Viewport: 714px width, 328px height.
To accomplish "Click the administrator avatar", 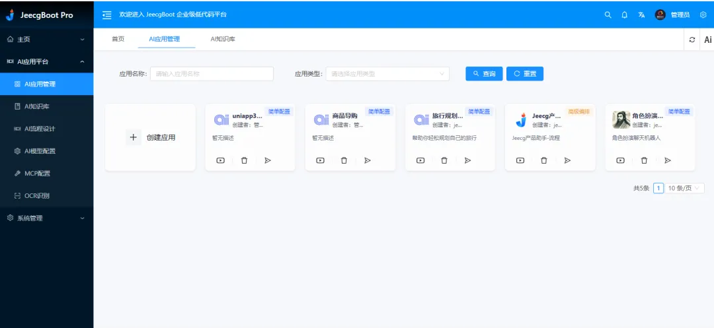I will click(660, 15).
